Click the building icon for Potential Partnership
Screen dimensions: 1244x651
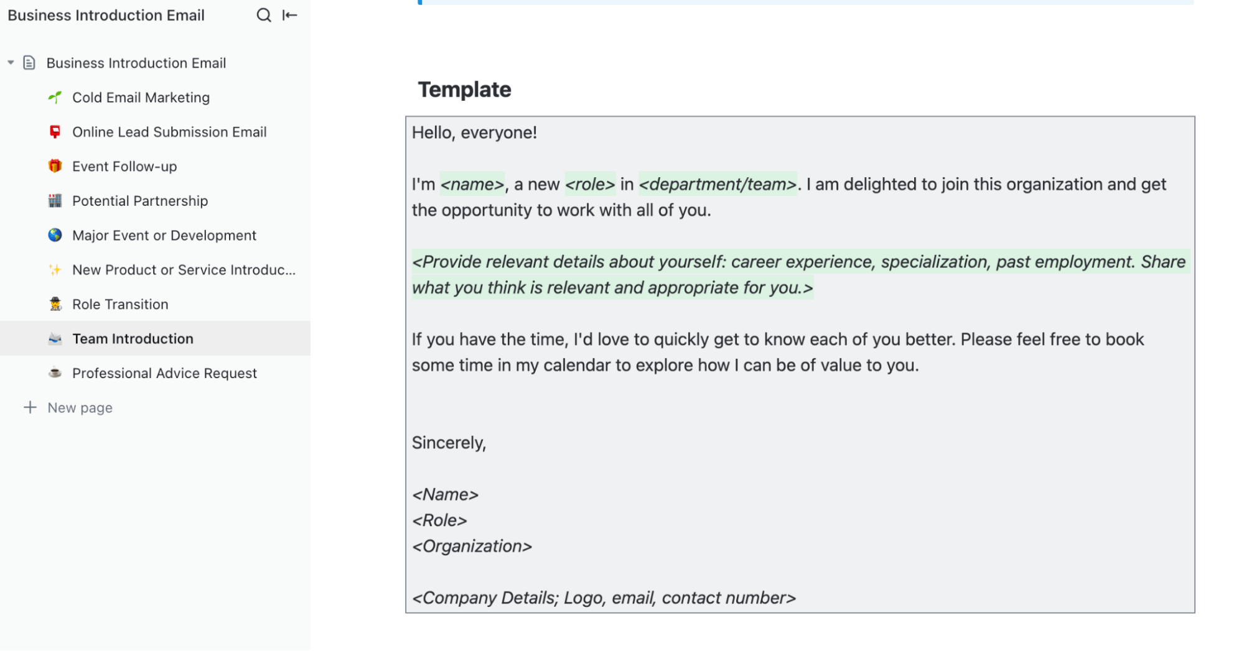[x=55, y=201]
